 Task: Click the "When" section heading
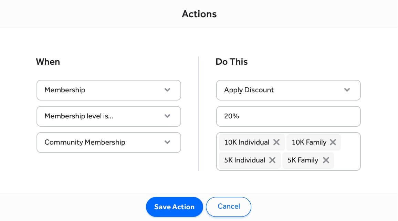pyautogui.click(x=48, y=62)
